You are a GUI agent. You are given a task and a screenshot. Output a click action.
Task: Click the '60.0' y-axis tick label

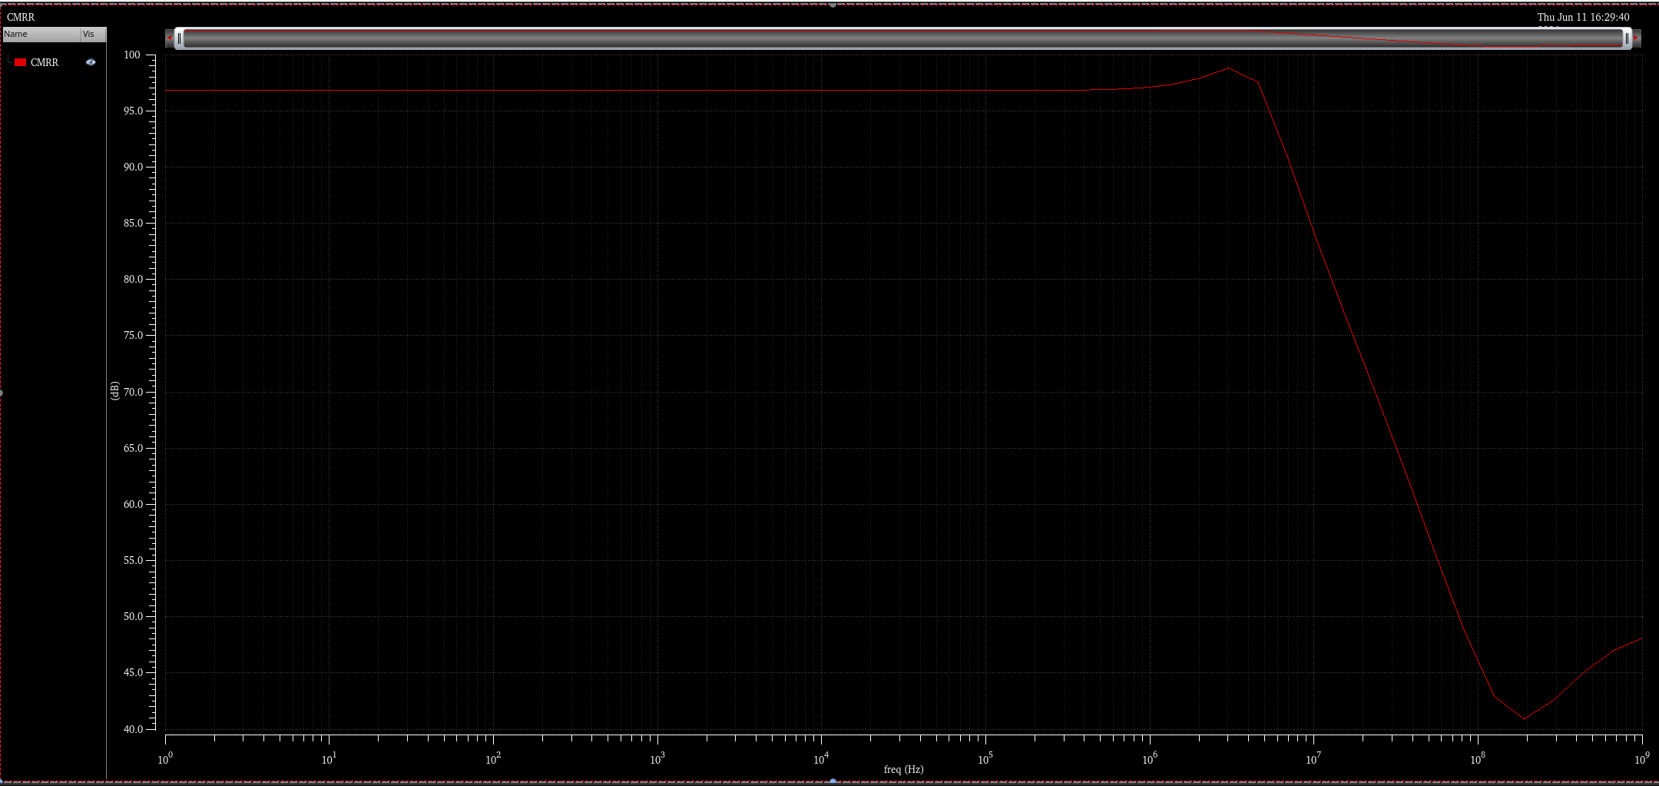pos(134,505)
